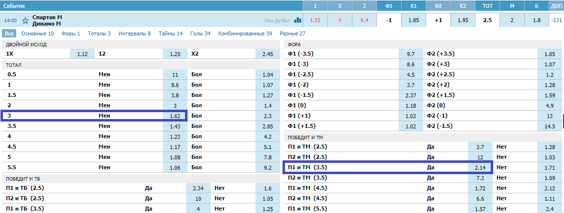
Task: Open the Основные 10 tab
Action: click(x=37, y=33)
